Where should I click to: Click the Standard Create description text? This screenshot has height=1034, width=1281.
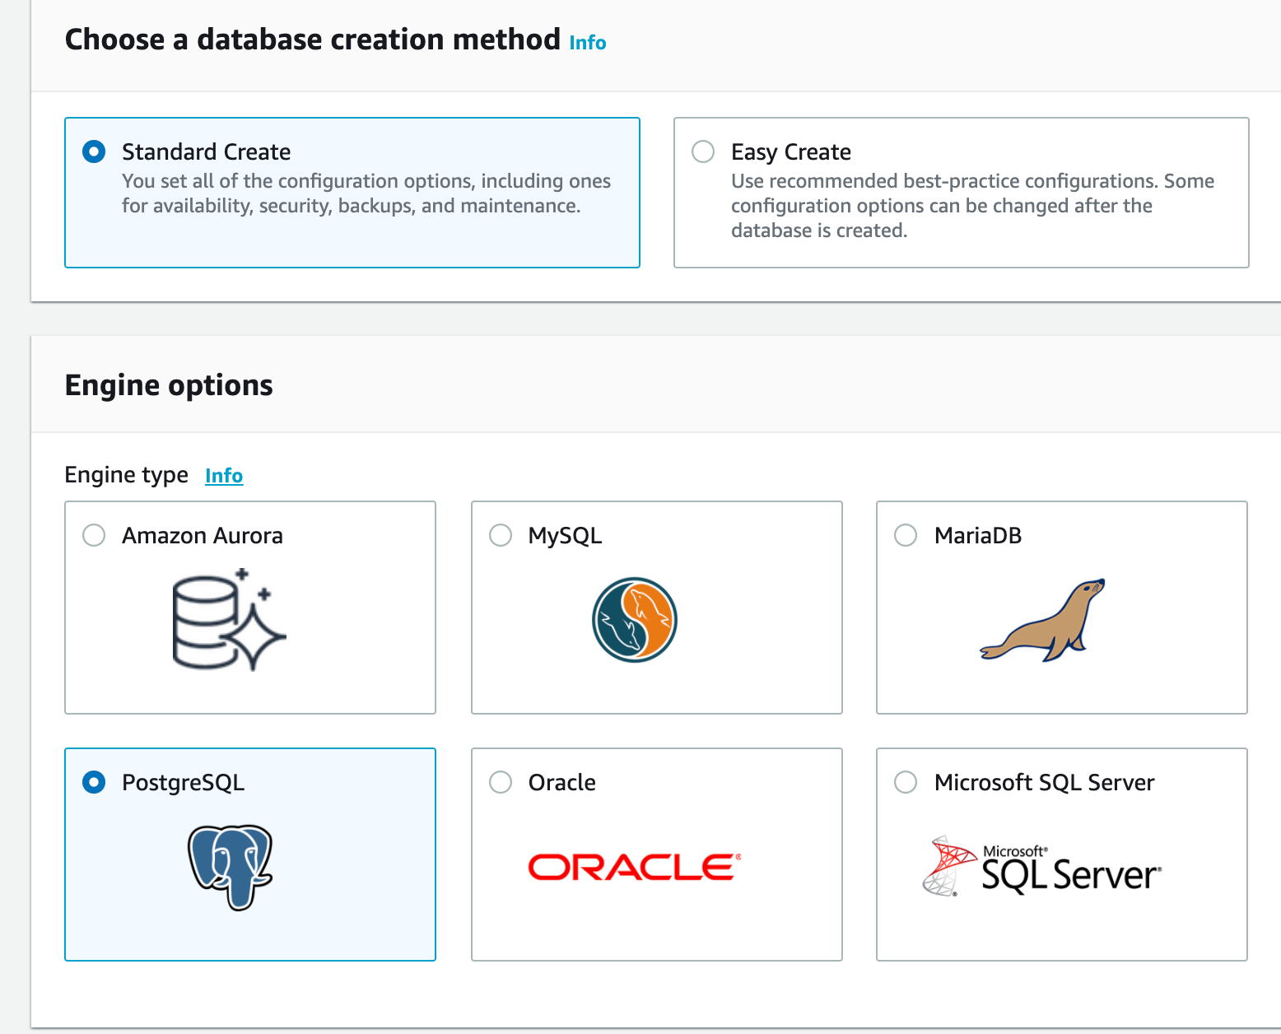coord(366,193)
